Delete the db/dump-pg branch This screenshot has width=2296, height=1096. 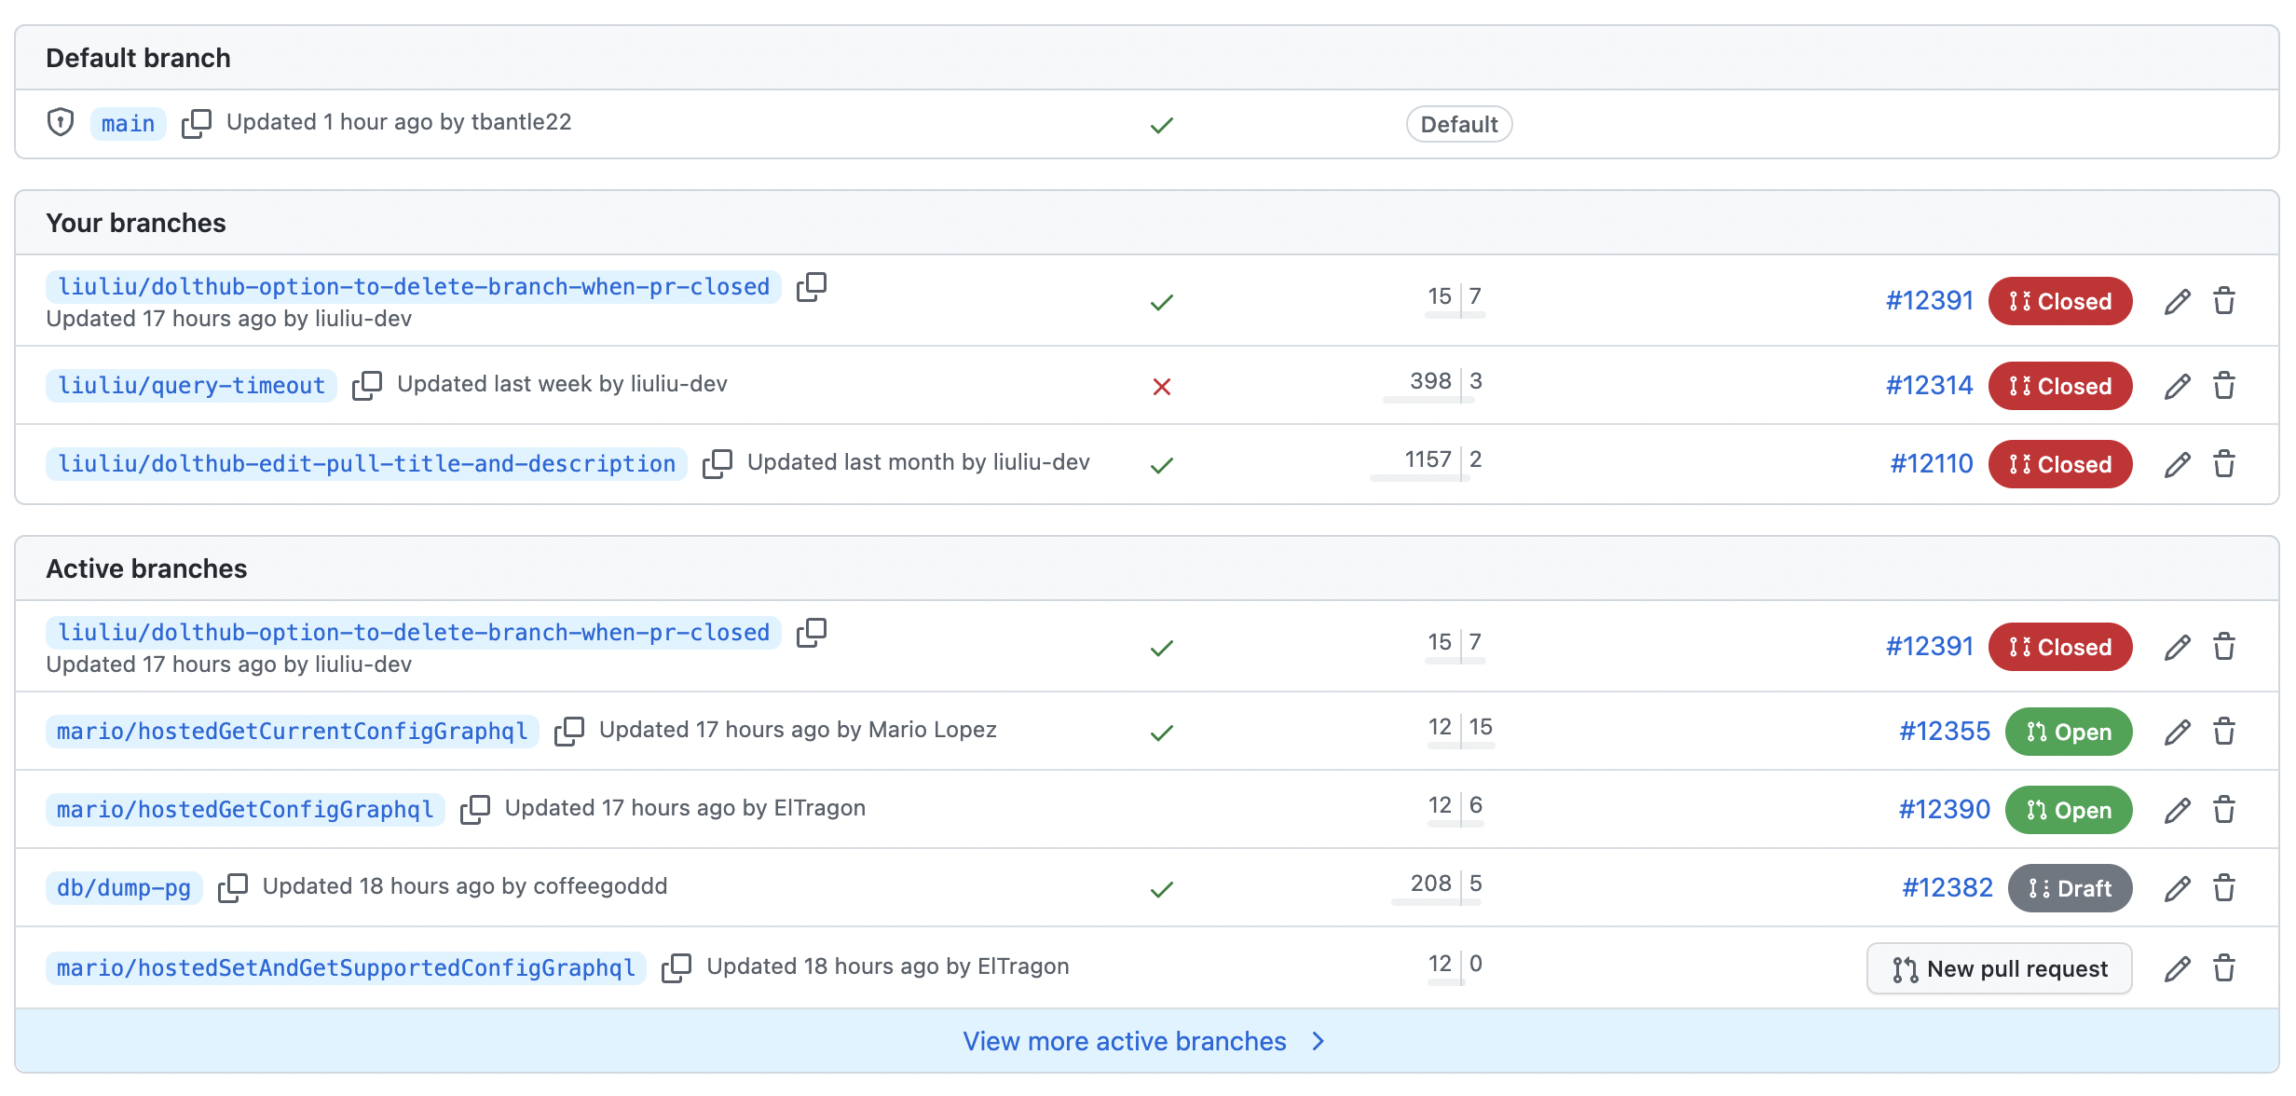click(x=2224, y=888)
